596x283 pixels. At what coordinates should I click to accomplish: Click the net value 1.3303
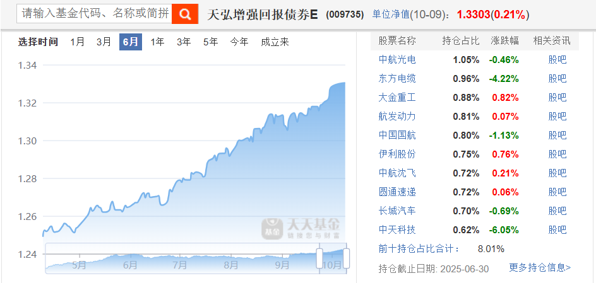pyautogui.click(x=474, y=14)
